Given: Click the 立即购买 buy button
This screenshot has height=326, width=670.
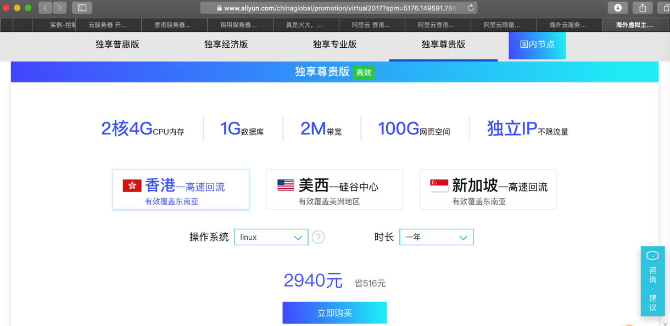Looking at the screenshot, I should (x=334, y=313).
